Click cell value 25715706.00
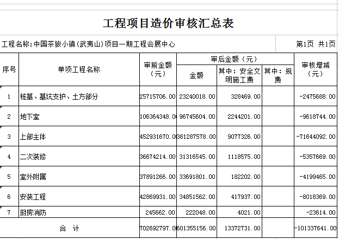339x239 pixels. 158,96
